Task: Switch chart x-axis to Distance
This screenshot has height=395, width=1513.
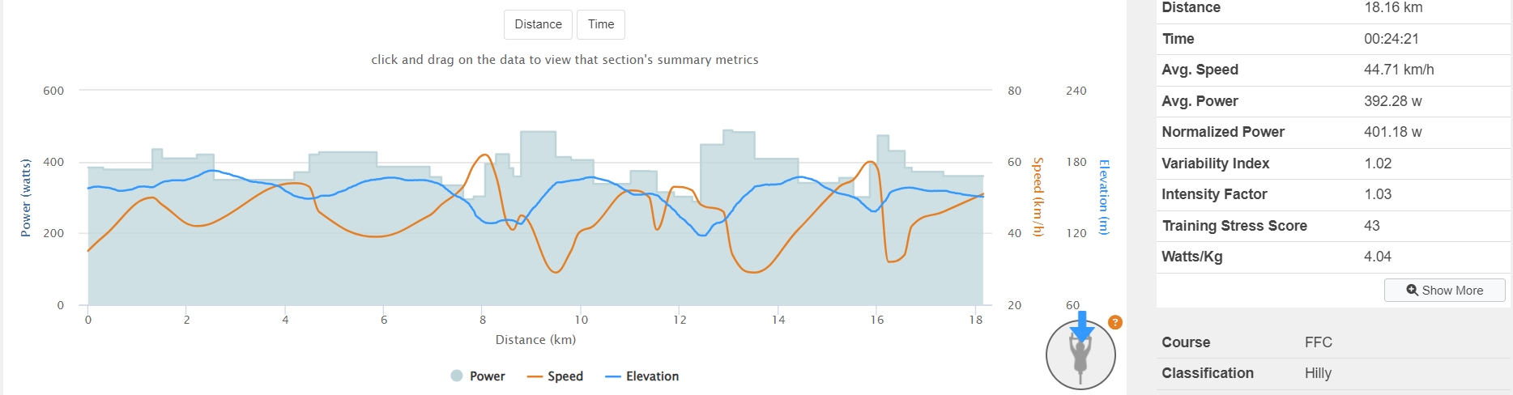Action: [538, 24]
